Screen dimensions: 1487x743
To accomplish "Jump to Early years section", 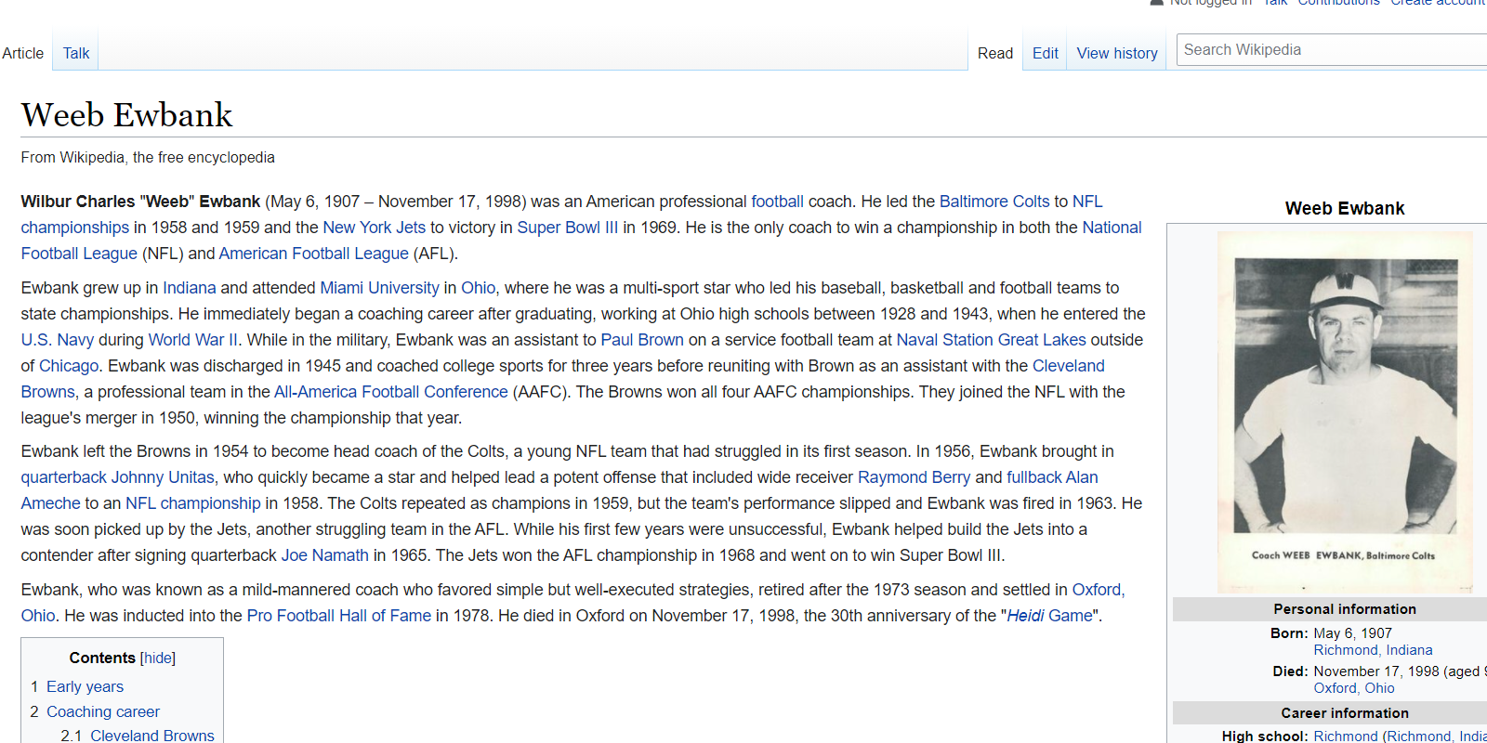I will pos(85,686).
